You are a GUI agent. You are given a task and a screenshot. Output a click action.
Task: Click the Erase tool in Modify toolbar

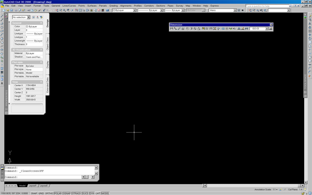click(x=310, y=16)
